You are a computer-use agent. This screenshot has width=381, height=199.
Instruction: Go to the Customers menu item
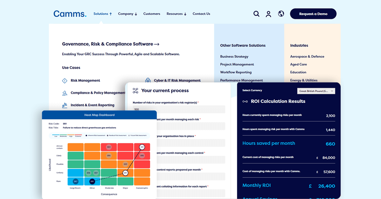[x=152, y=14]
